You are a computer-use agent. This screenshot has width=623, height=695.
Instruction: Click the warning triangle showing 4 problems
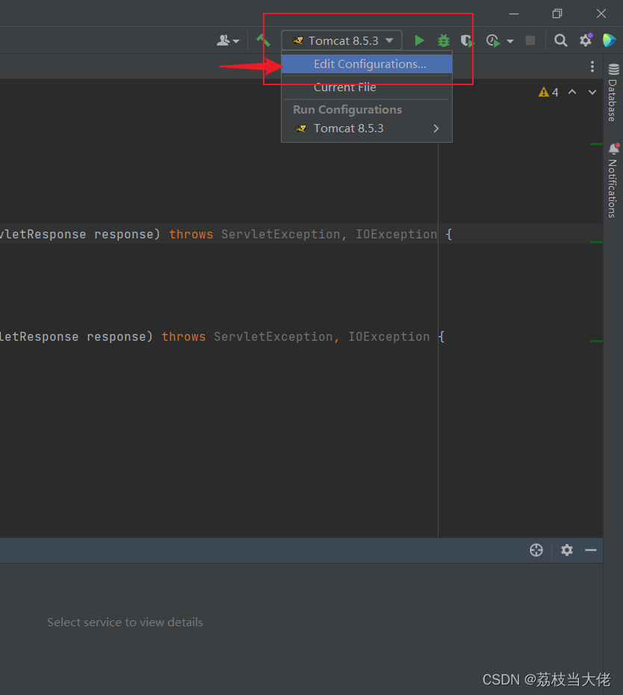point(548,92)
